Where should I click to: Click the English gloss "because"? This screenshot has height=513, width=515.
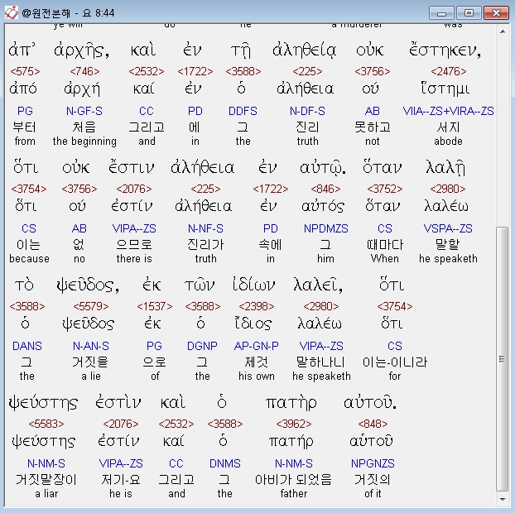(x=29, y=259)
